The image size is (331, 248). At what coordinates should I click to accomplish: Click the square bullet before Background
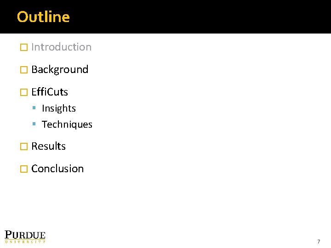tap(24, 70)
